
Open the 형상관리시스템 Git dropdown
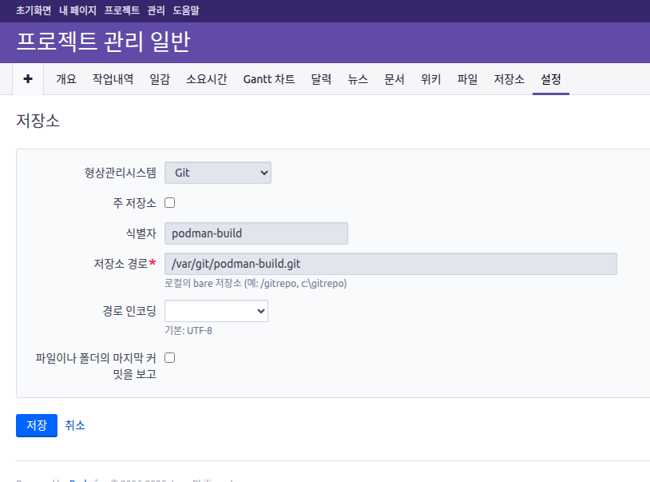pyautogui.click(x=217, y=173)
